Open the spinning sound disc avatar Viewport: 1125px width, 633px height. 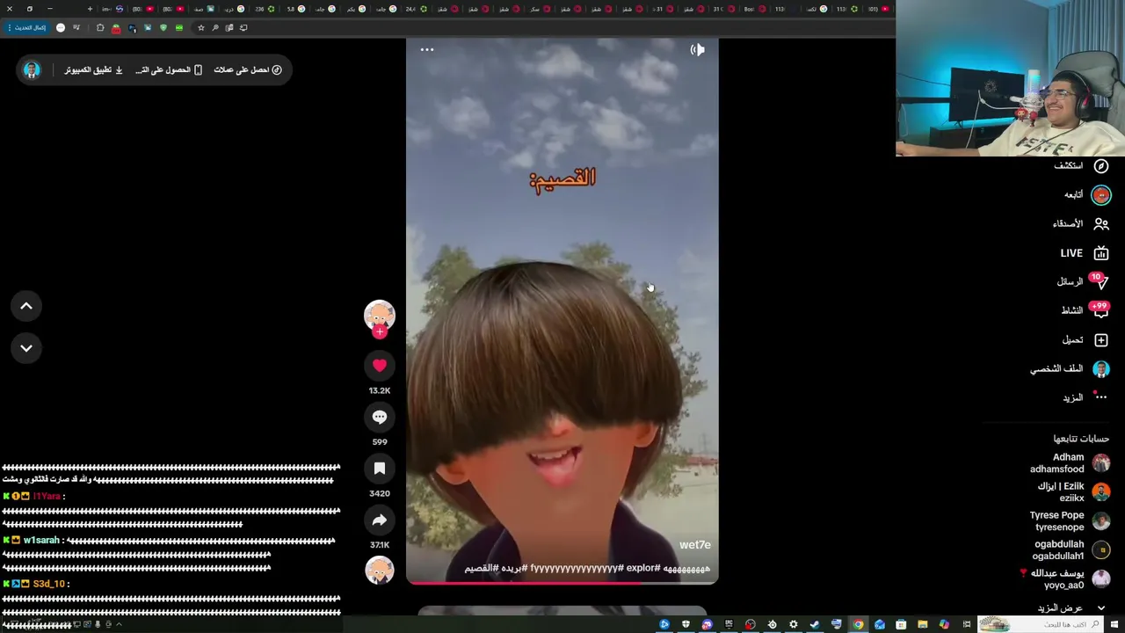point(380,571)
